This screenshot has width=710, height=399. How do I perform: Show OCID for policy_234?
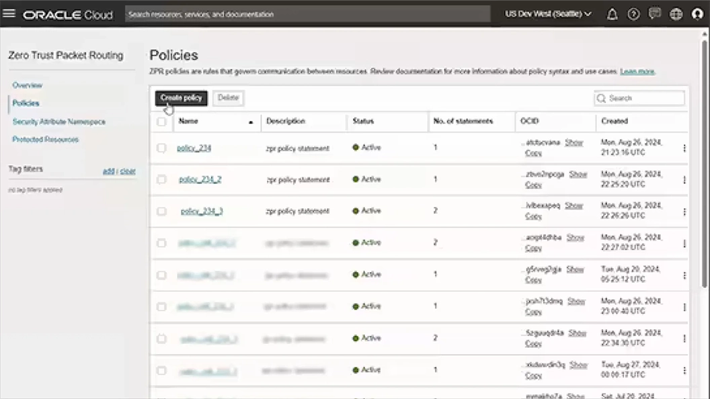click(x=574, y=142)
